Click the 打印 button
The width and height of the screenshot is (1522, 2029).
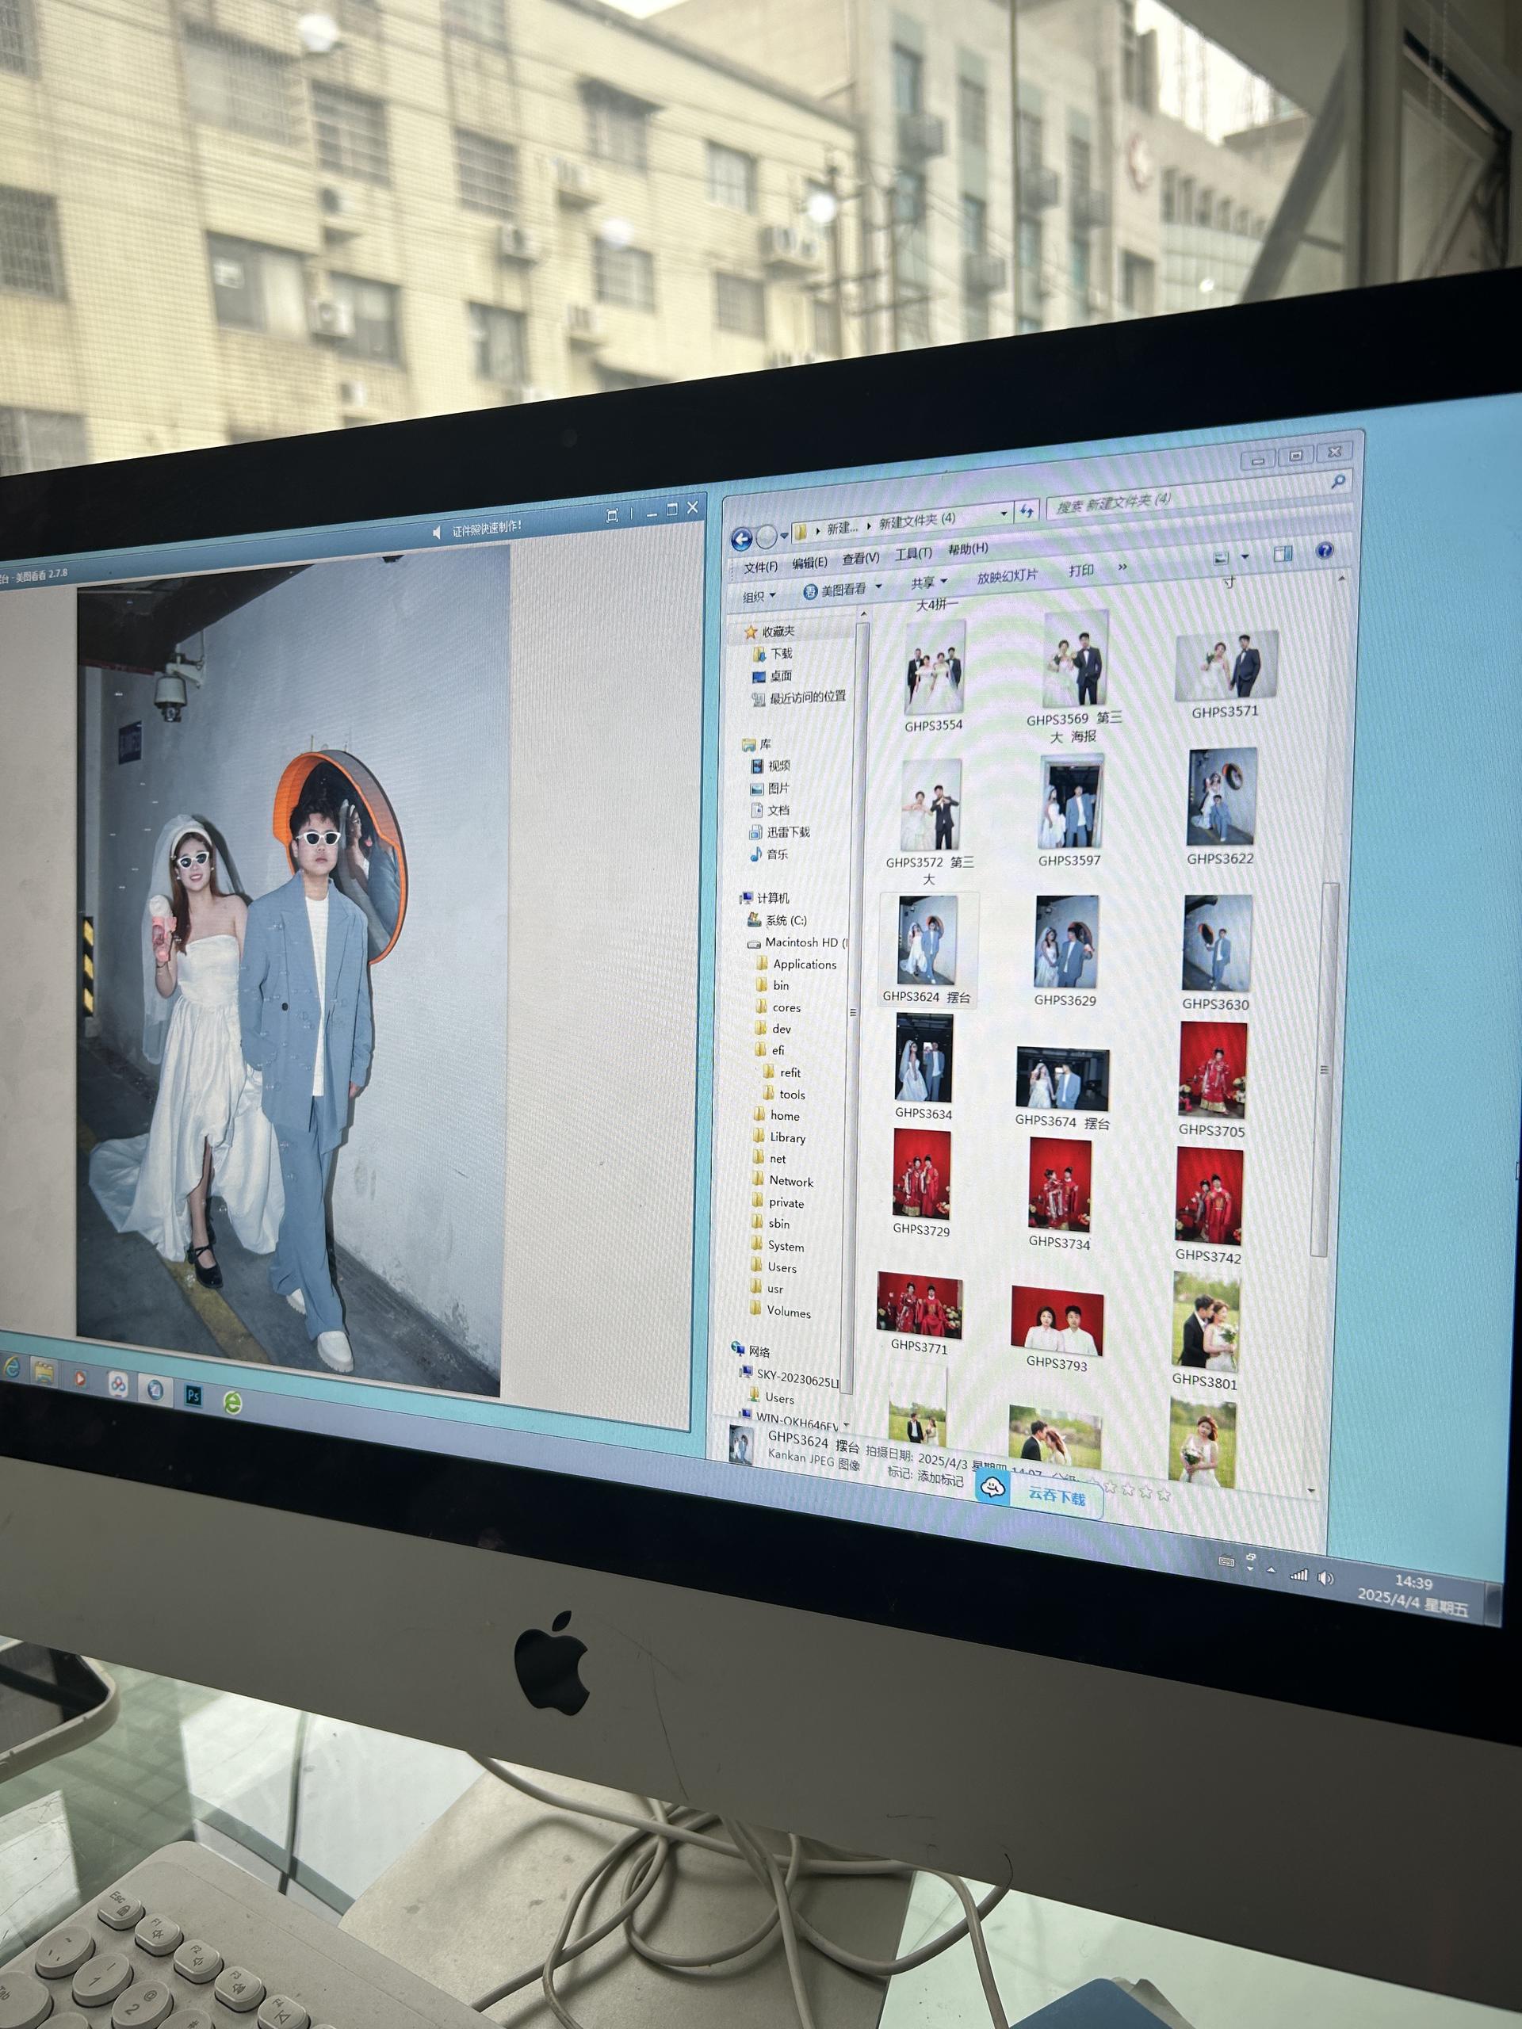point(1081,571)
